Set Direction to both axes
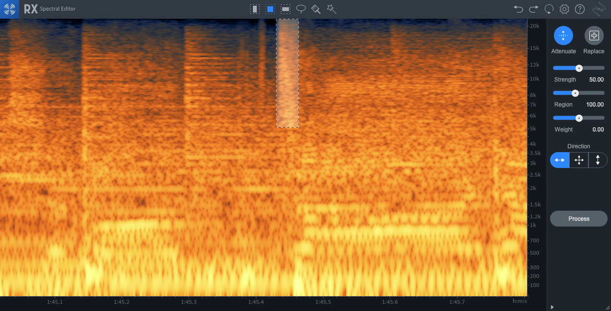 579,160
